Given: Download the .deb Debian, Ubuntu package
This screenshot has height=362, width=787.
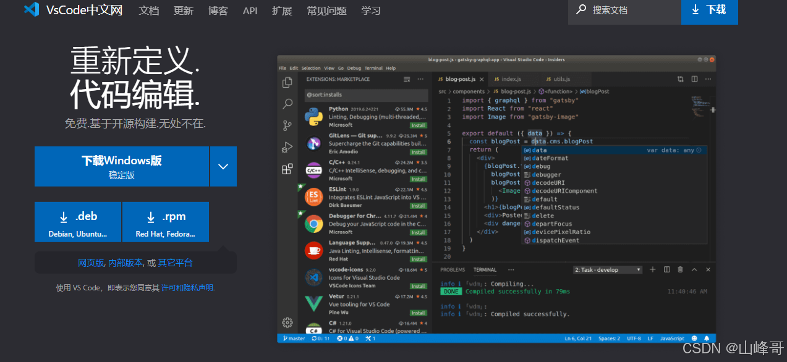Looking at the screenshot, I should click(x=78, y=222).
